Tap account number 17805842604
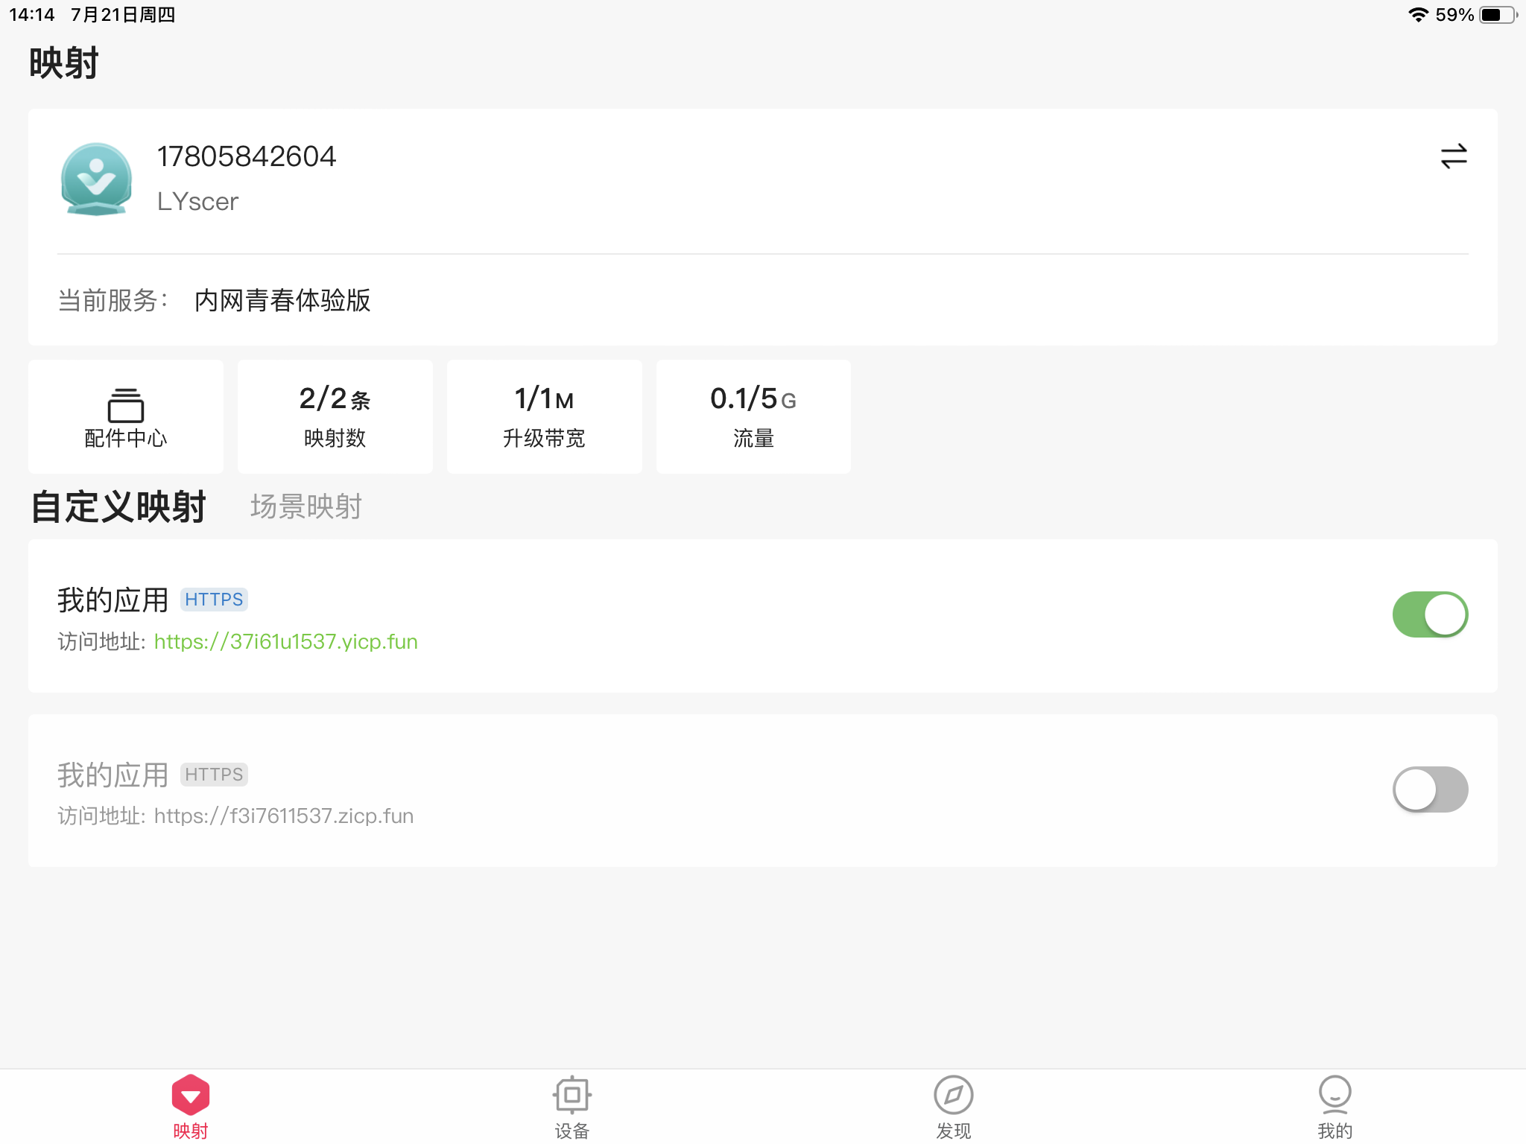This screenshot has height=1144, width=1526. [247, 156]
